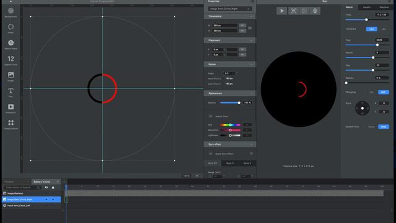Select the Hand Semi_Circle_Left layer
The width and height of the screenshot is (396, 223).
pos(32,206)
